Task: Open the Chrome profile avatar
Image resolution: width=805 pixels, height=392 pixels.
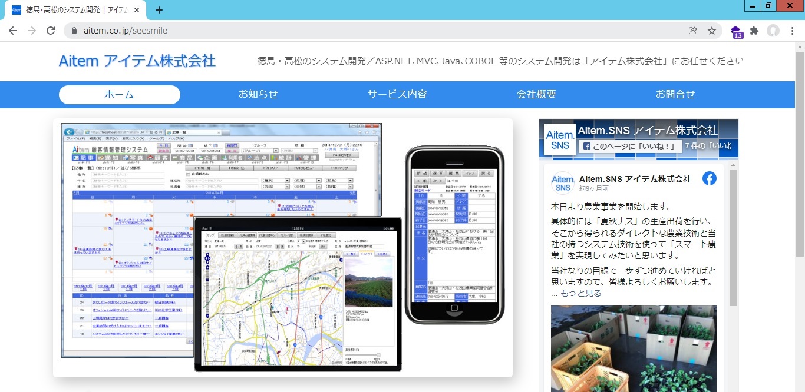Action: point(773,31)
